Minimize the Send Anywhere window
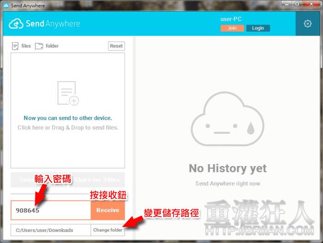Viewport: 323px width, 243px height. [287, 4]
